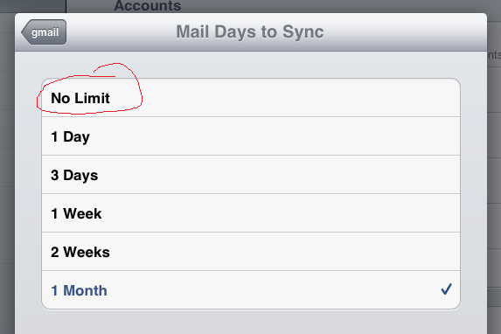
Task: Tap the dialog header bar right of the title
Action: (405, 32)
